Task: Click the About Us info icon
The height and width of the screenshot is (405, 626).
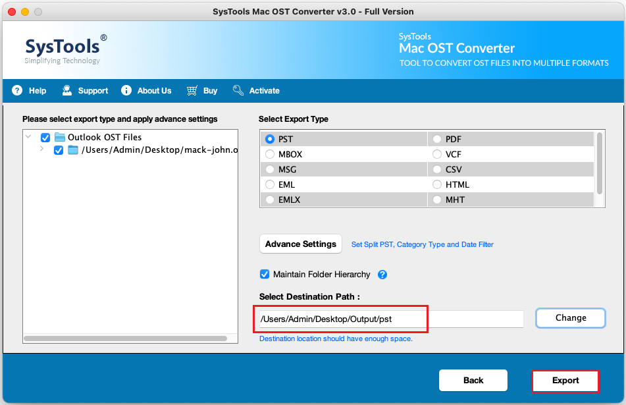Action: pos(126,91)
